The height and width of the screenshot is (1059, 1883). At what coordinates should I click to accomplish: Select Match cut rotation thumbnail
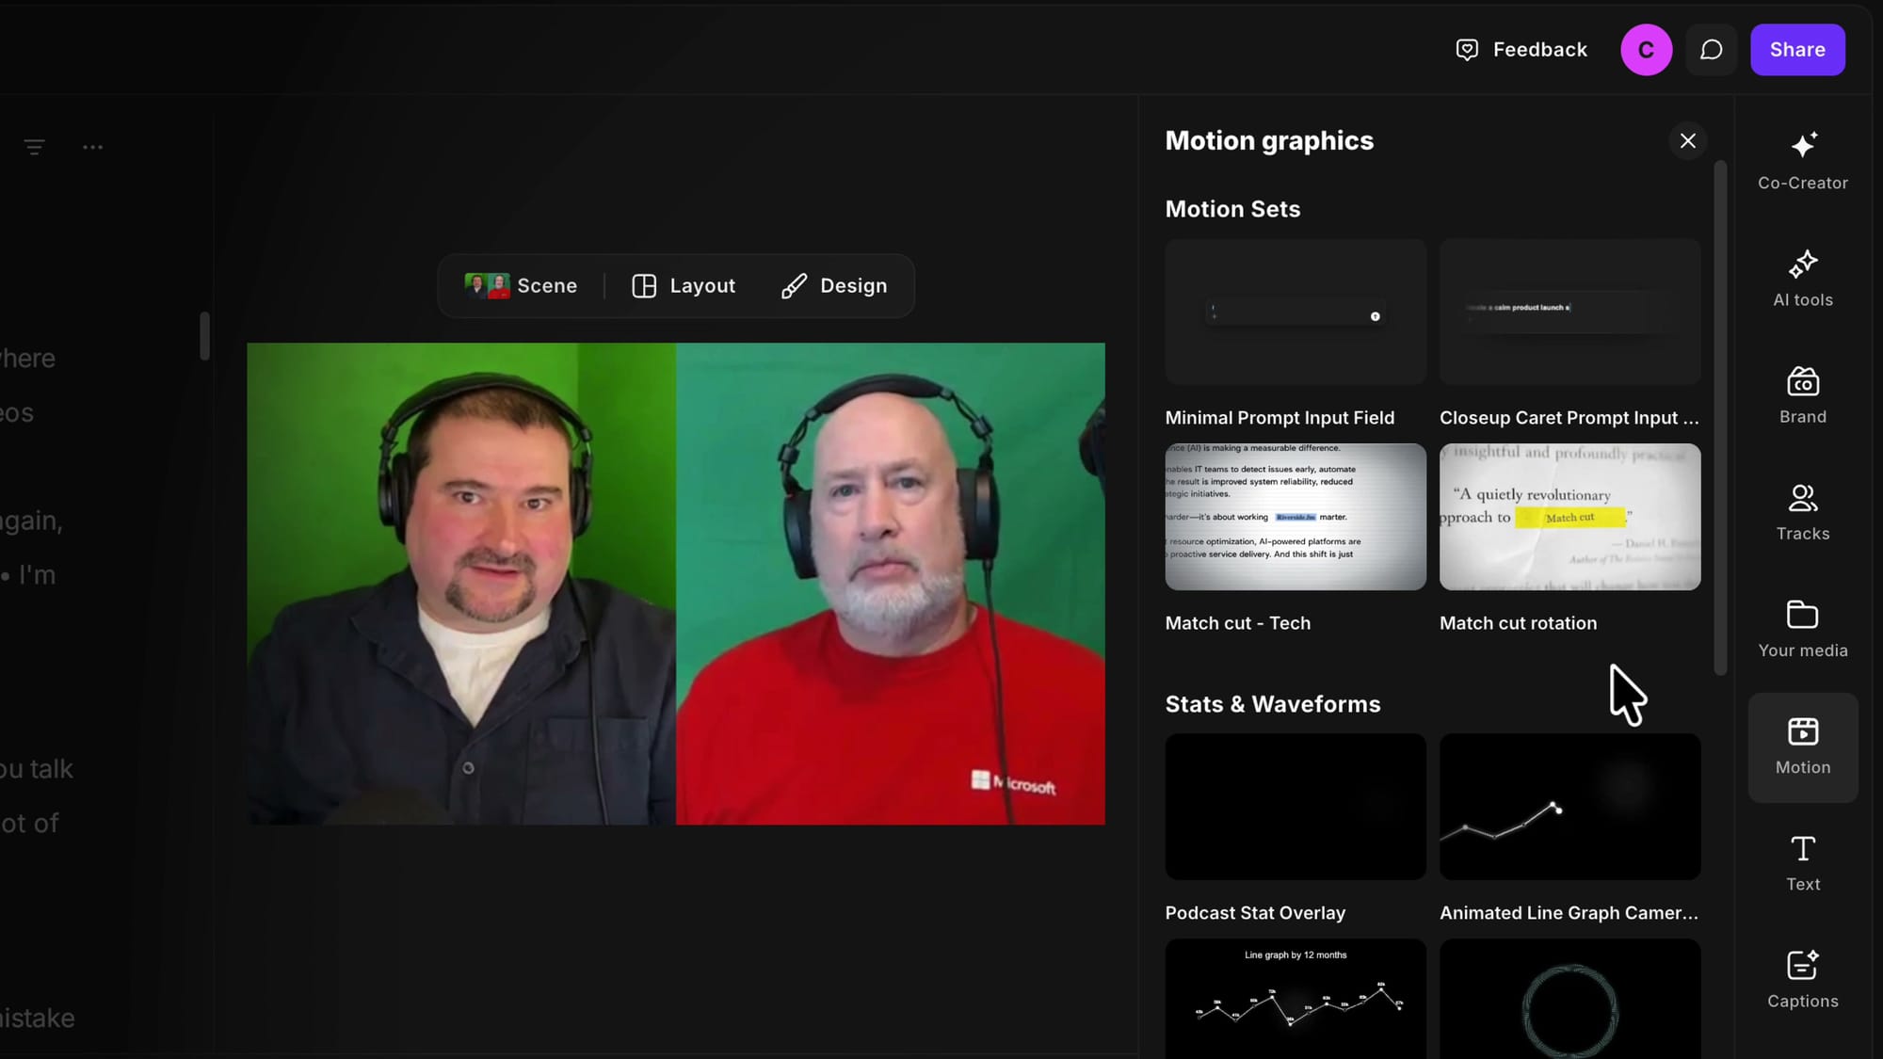[1569, 517]
